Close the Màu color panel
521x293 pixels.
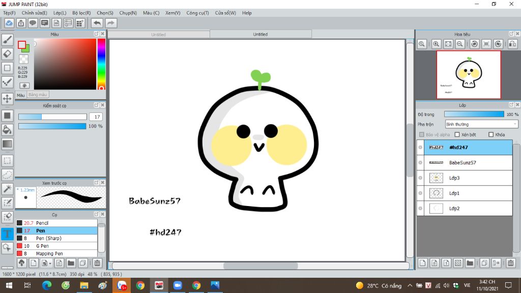point(103,34)
